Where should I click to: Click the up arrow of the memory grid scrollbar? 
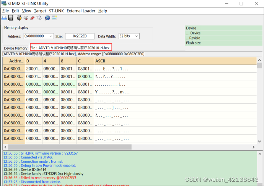[x=259, y=60]
